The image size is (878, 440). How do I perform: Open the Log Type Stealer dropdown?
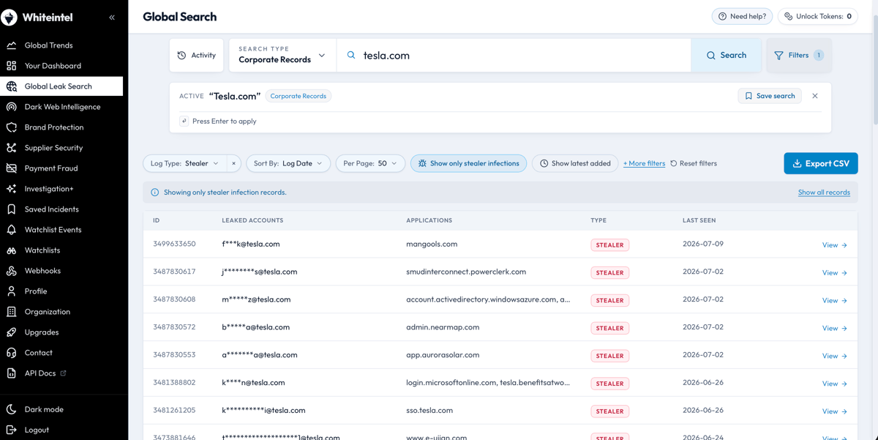click(x=184, y=163)
